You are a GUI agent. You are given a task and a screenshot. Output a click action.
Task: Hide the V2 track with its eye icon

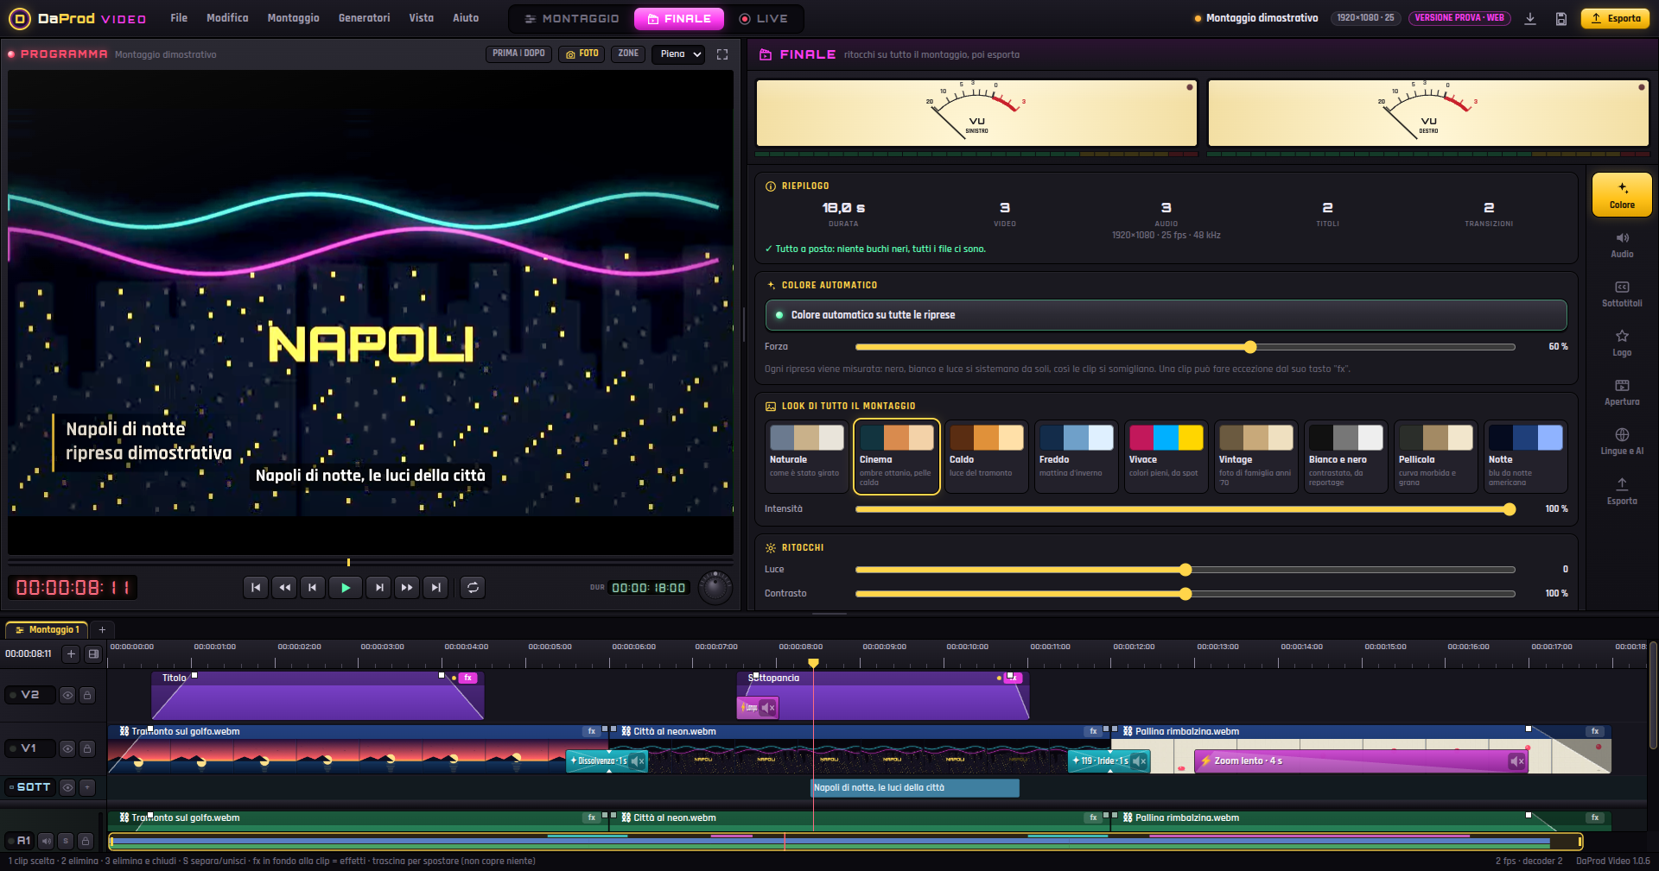[x=67, y=695]
